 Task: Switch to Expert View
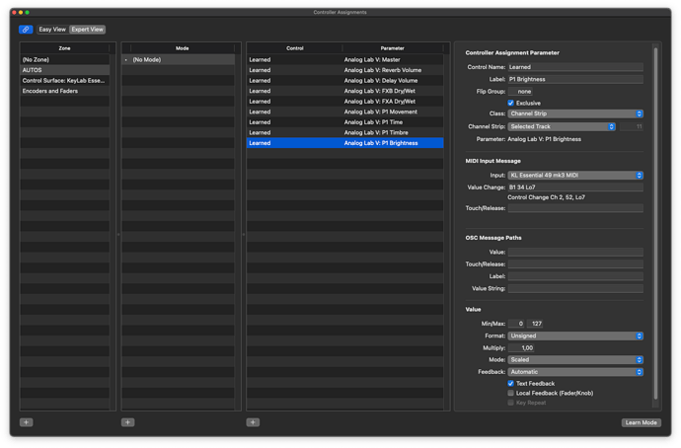pos(87,30)
